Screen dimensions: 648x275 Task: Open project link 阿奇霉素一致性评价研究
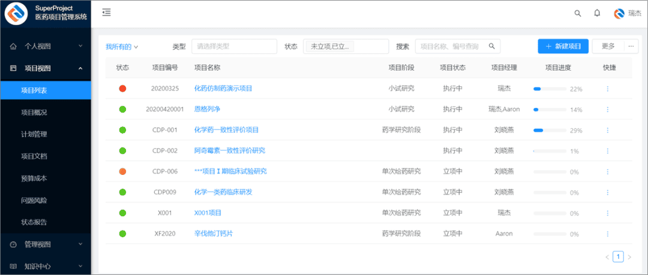point(230,151)
